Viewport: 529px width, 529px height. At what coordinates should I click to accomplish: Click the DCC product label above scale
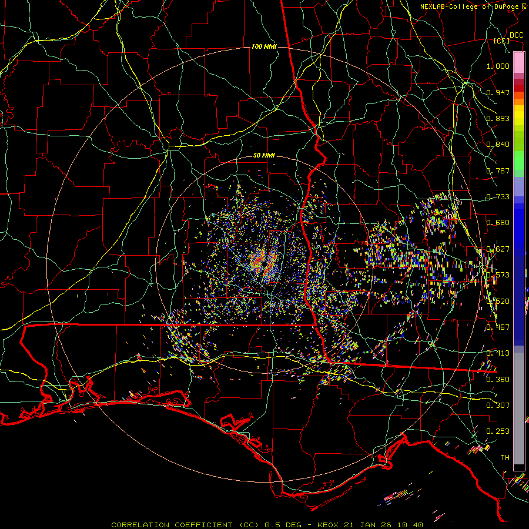(516, 35)
